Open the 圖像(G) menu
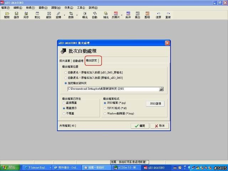228x171 pixels. (43, 8)
